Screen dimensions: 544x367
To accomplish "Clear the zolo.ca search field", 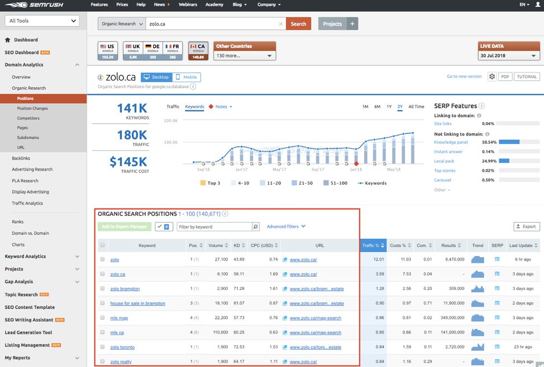I will [281, 24].
